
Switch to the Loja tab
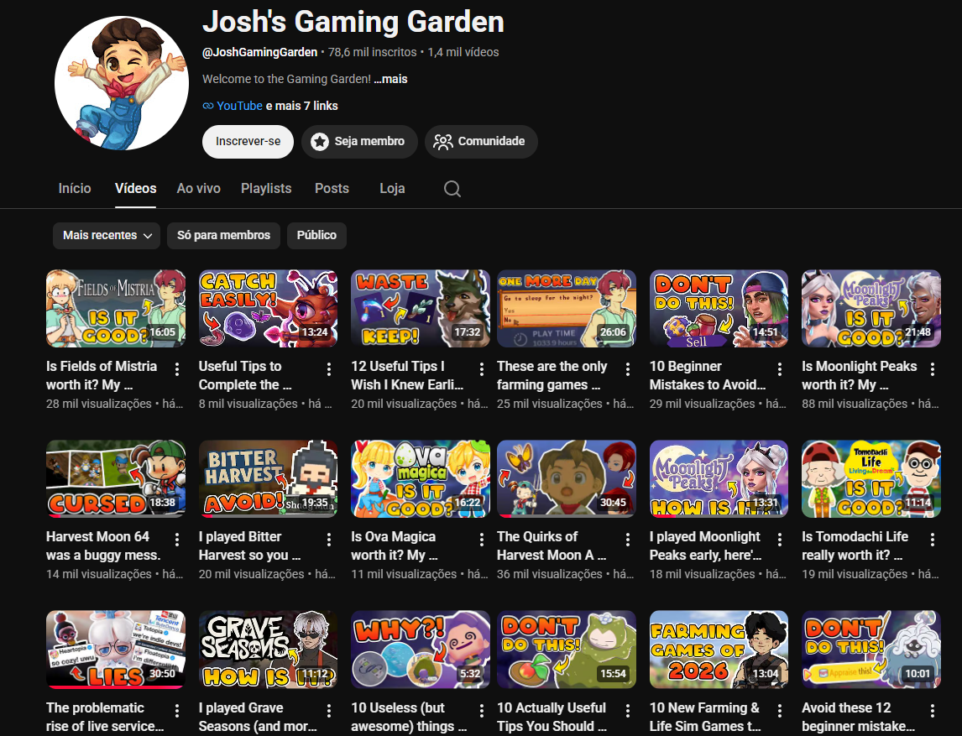click(x=392, y=188)
